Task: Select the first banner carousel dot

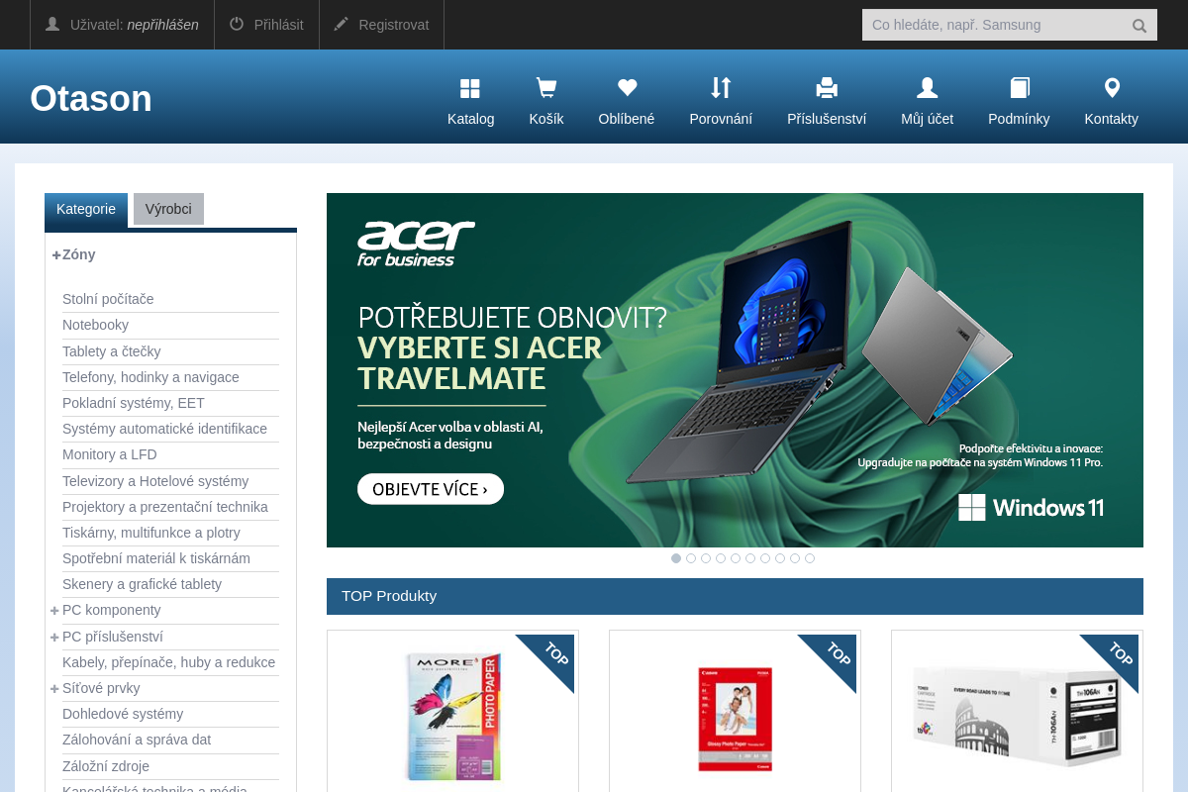Action: [x=676, y=558]
